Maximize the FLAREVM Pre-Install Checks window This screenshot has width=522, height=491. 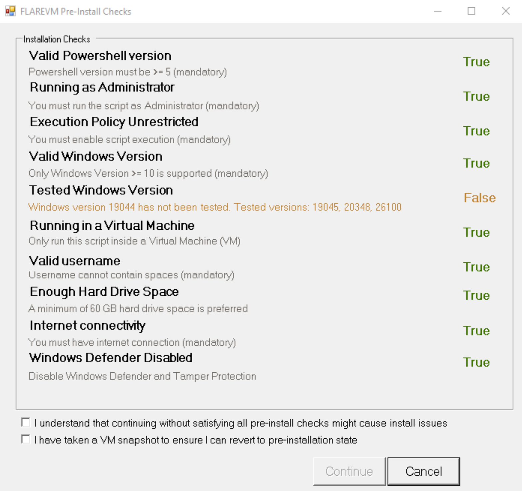(x=471, y=11)
